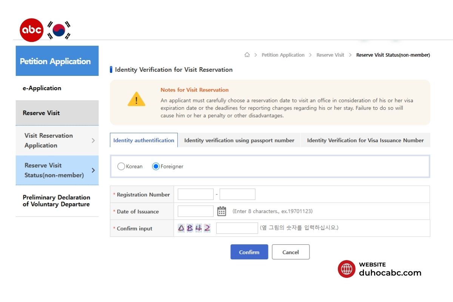
Task: Open the calendar date picker icon
Action: coord(222,211)
